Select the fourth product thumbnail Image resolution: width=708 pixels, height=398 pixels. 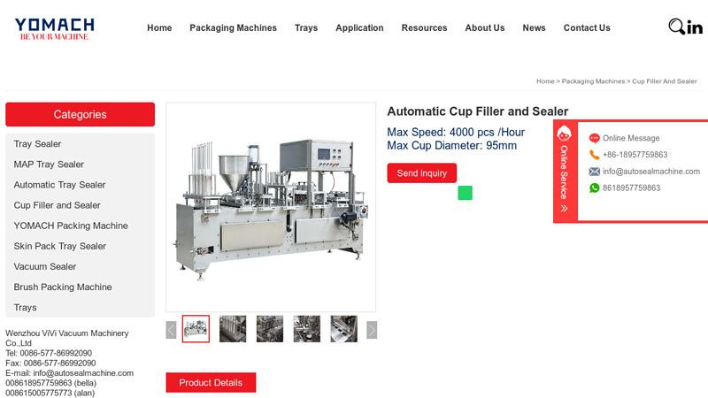306,329
